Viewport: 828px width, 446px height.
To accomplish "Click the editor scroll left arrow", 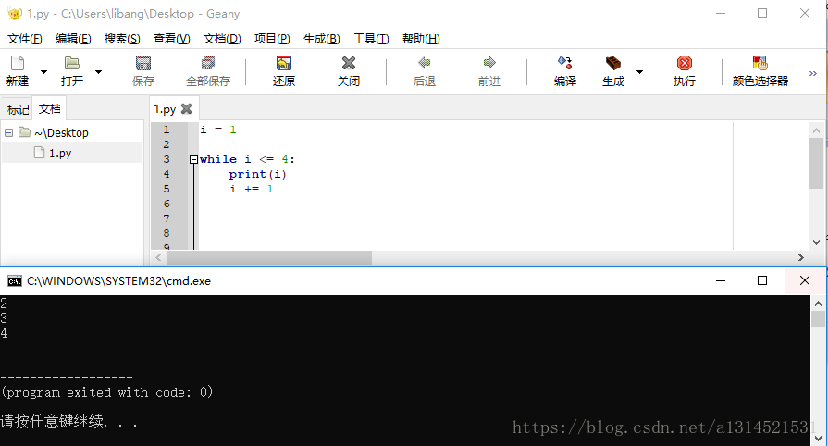I will pos(158,258).
